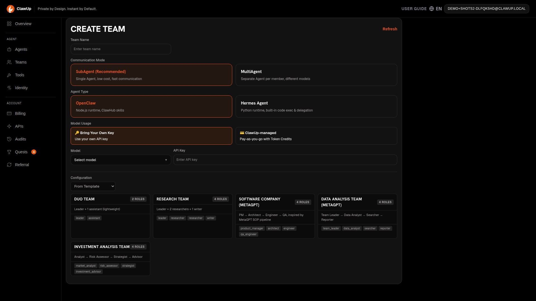
Task: Click the 2 ROLES badge on Duo Team
Action: pyautogui.click(x=138, y=199)
